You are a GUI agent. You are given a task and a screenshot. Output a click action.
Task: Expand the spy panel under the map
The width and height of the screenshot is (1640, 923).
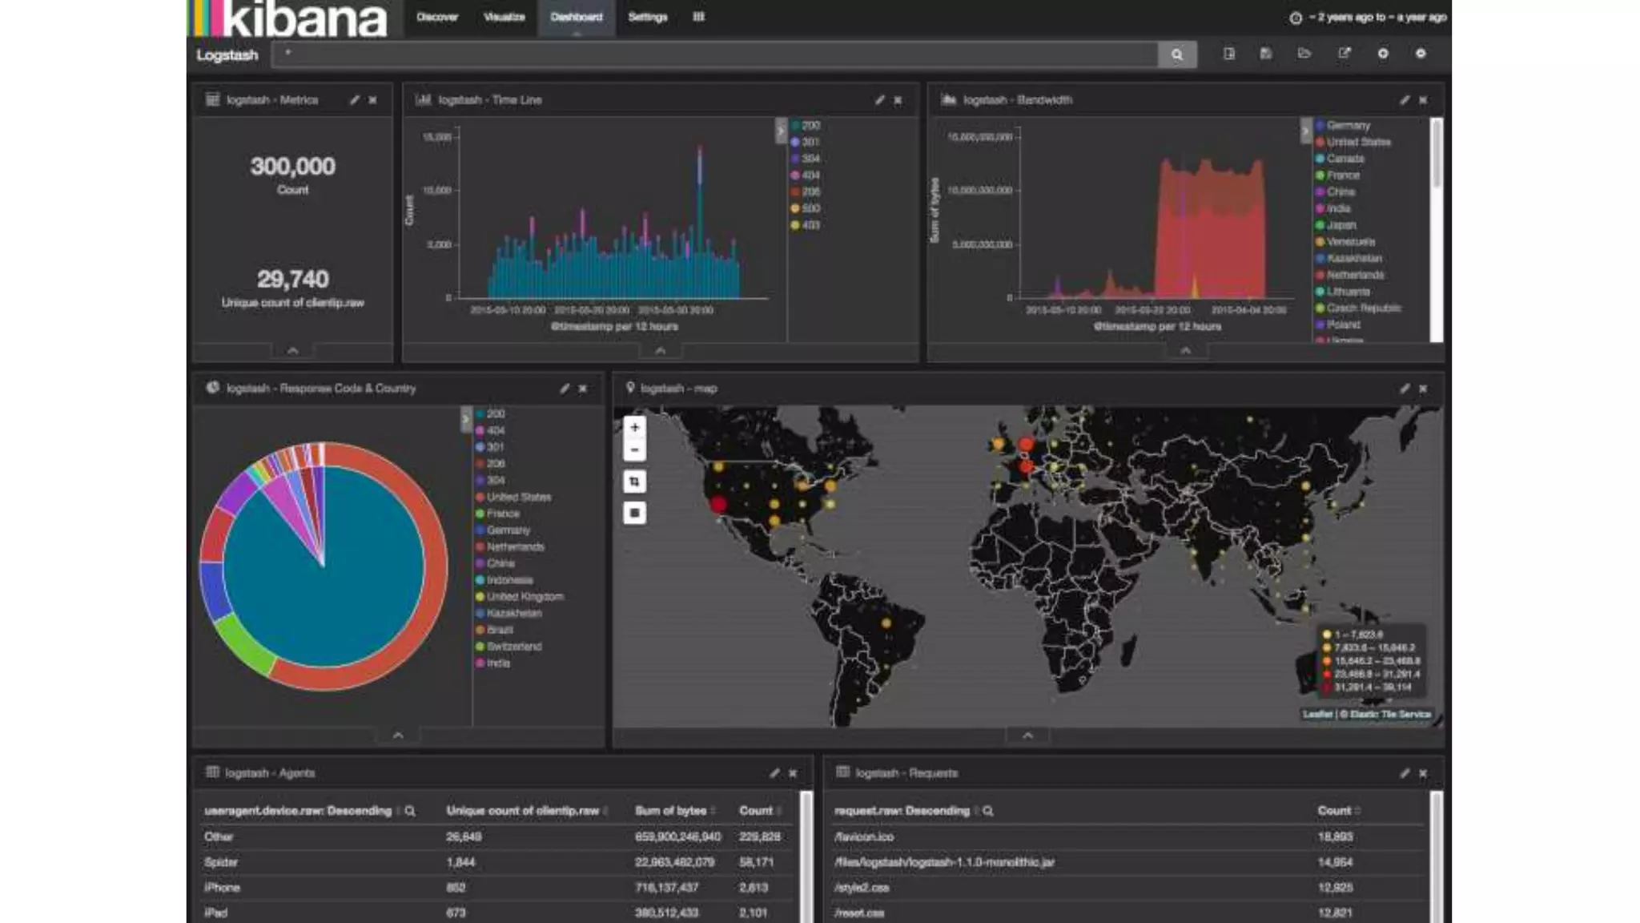point(1027,736)
